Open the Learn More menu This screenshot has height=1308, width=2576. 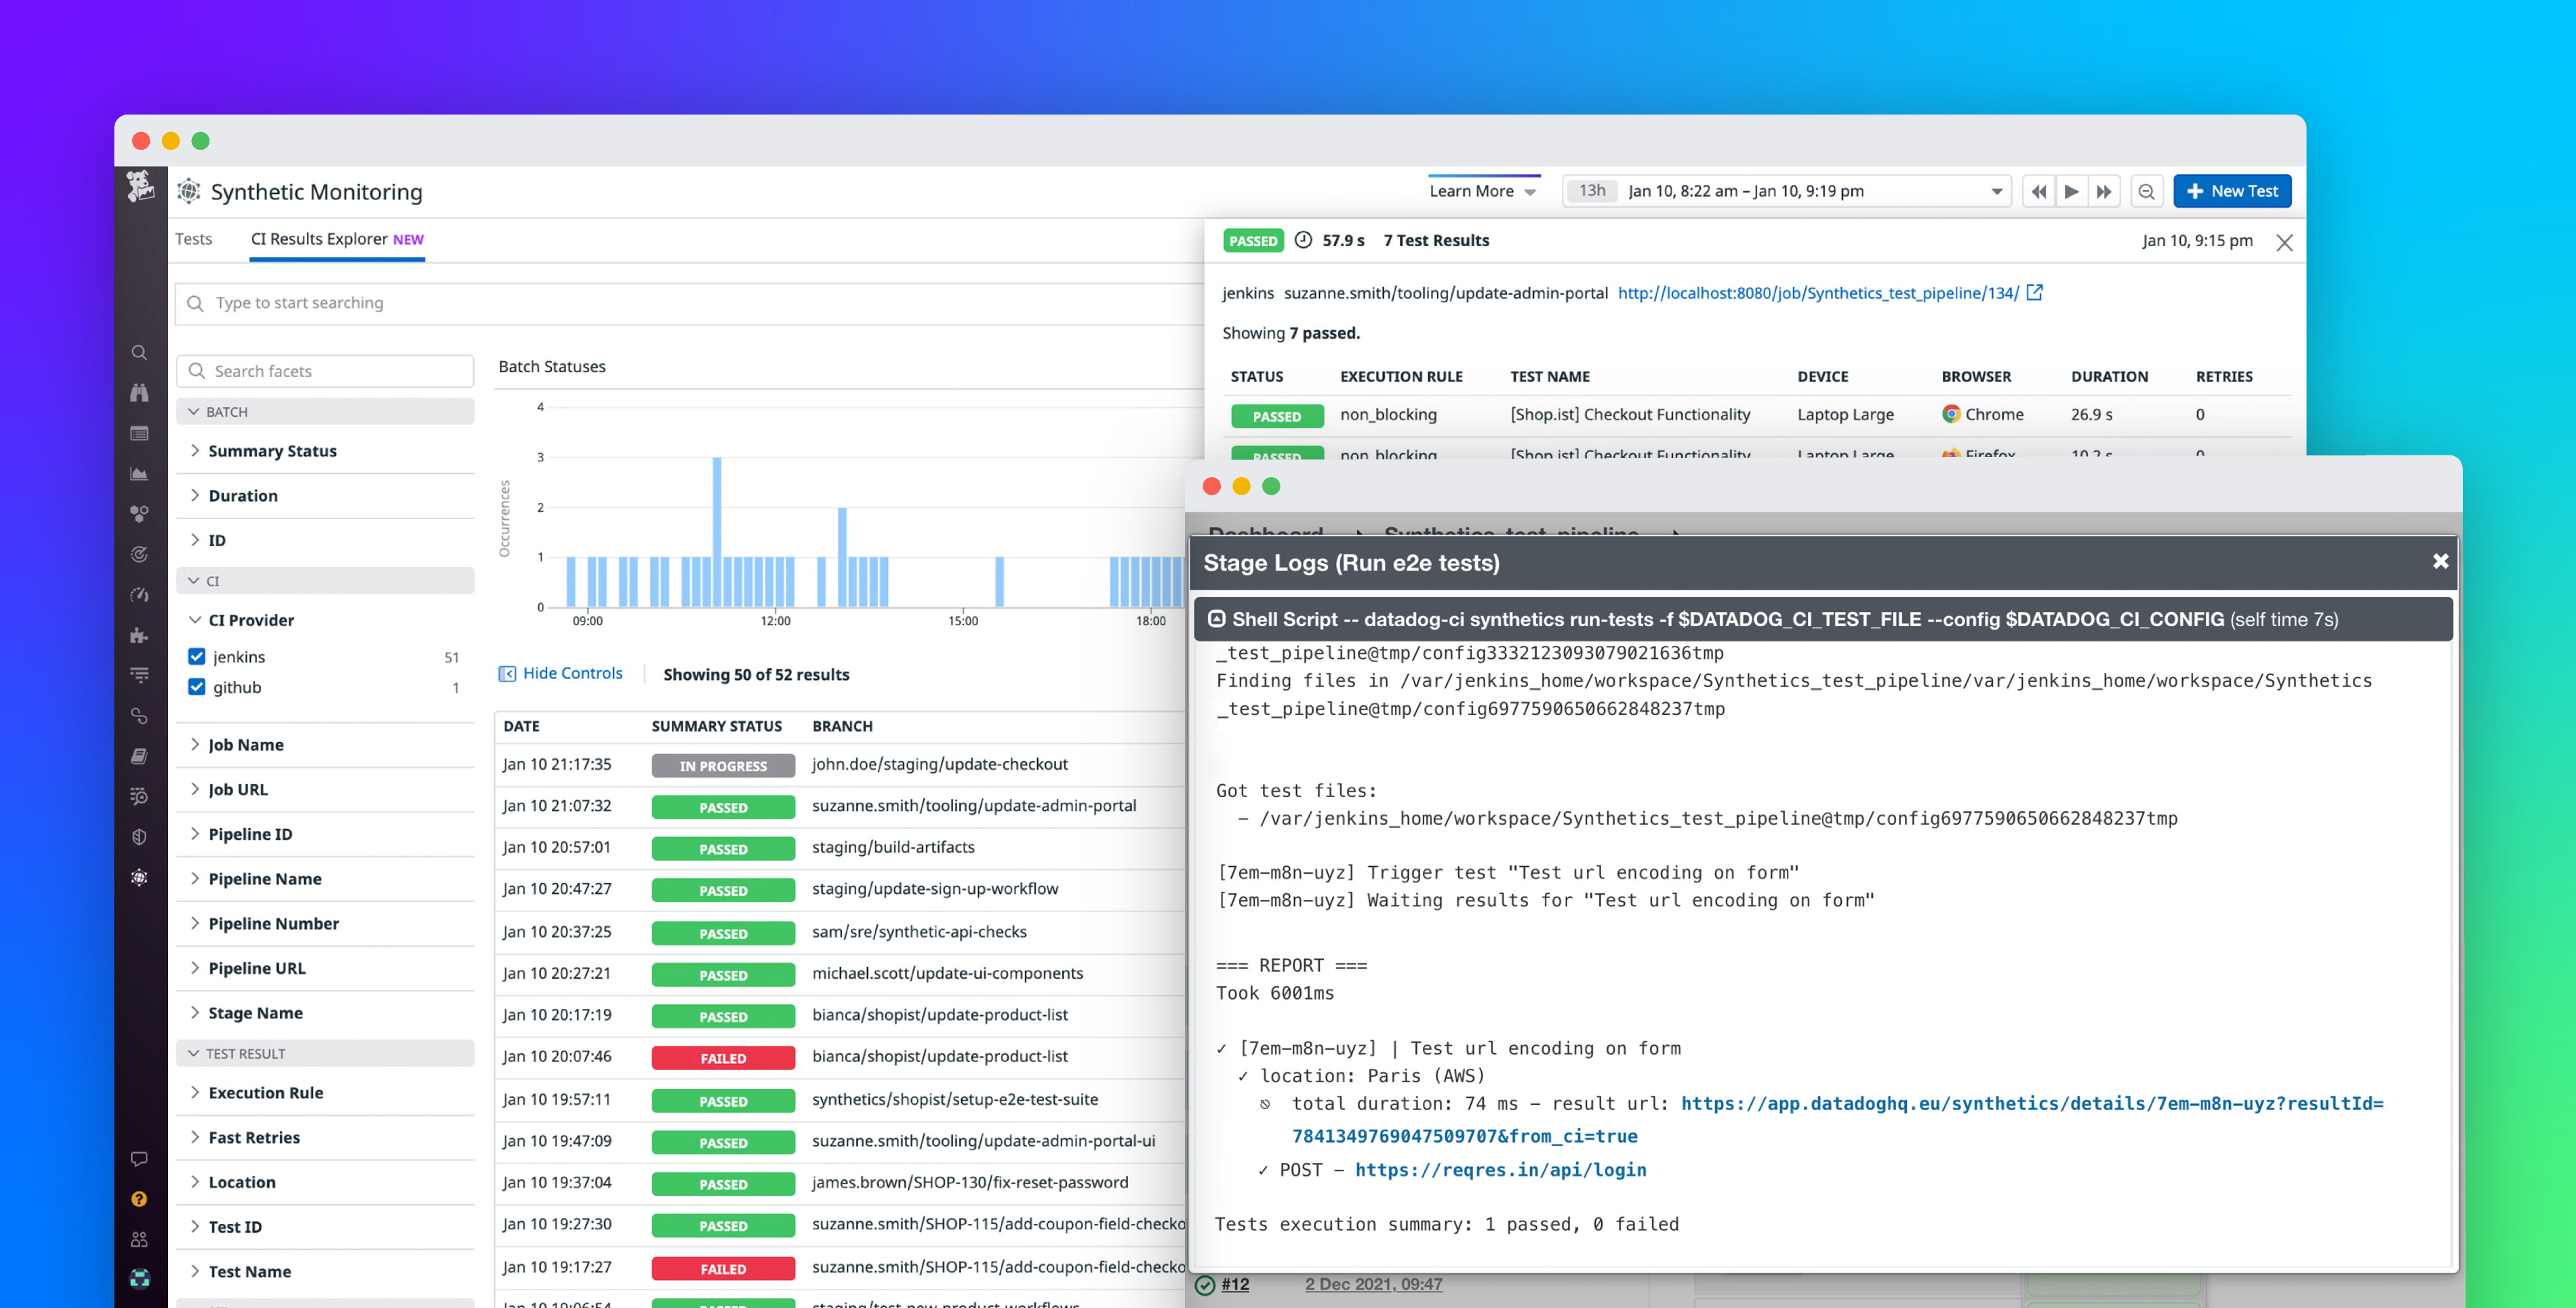coord(1481,191)
